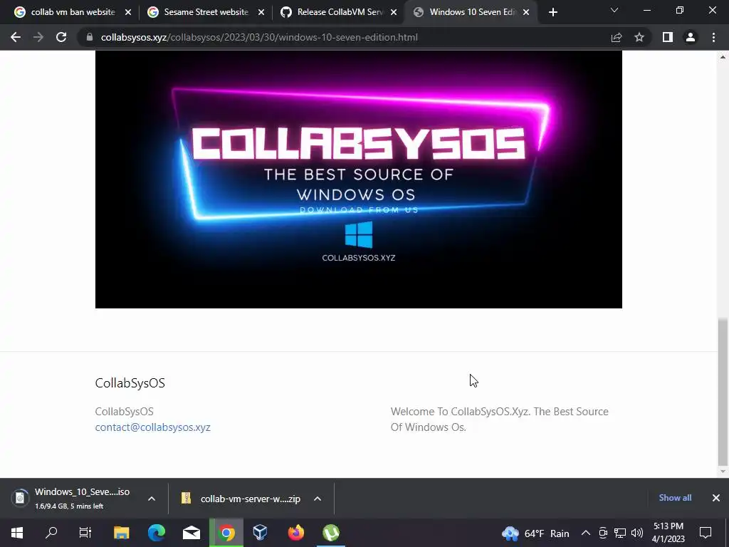Launch Firefox from the taskbar
This screenshot has height=547, width=729.
click(295, 533)
